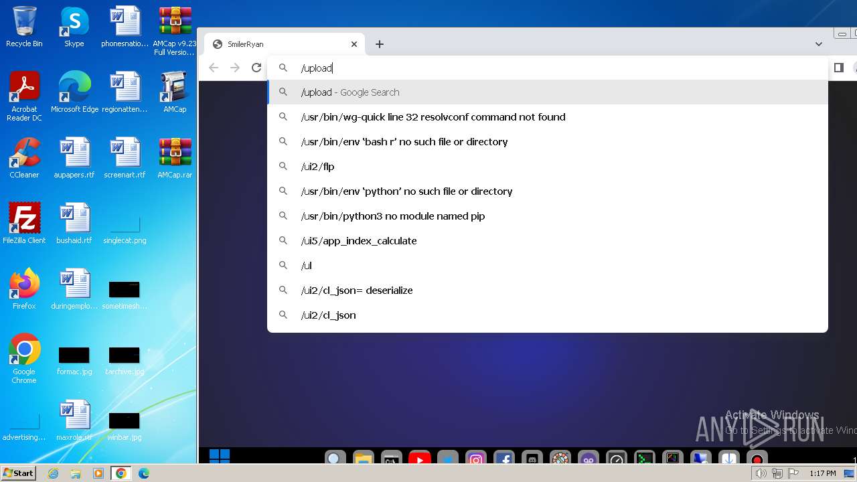Open Recycle Bin on desktop

point(24,27)
